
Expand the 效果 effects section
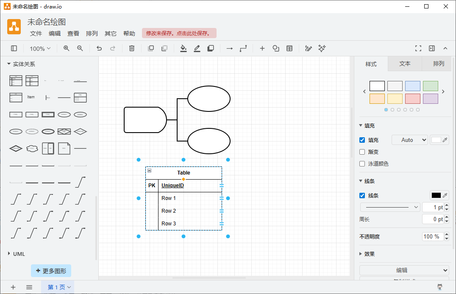pyautogui.click(x=367, y=254)
